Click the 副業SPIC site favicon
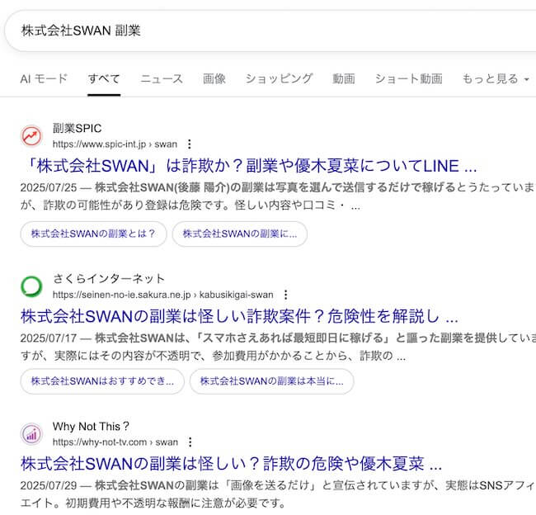 click(31, 136)
